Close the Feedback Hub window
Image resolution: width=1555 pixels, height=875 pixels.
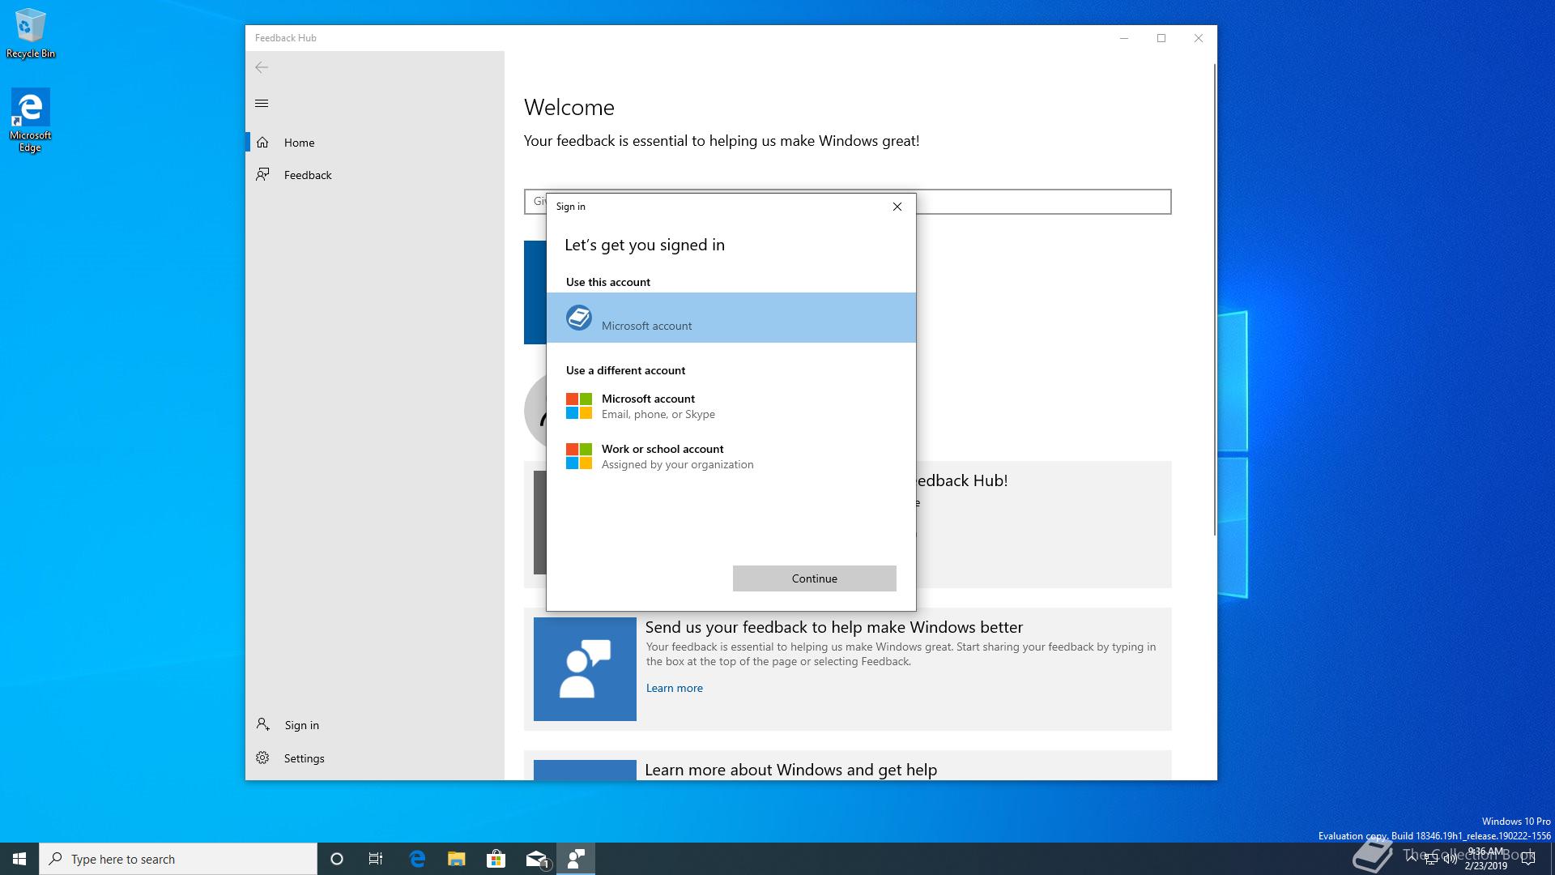tap(1199, 38)
